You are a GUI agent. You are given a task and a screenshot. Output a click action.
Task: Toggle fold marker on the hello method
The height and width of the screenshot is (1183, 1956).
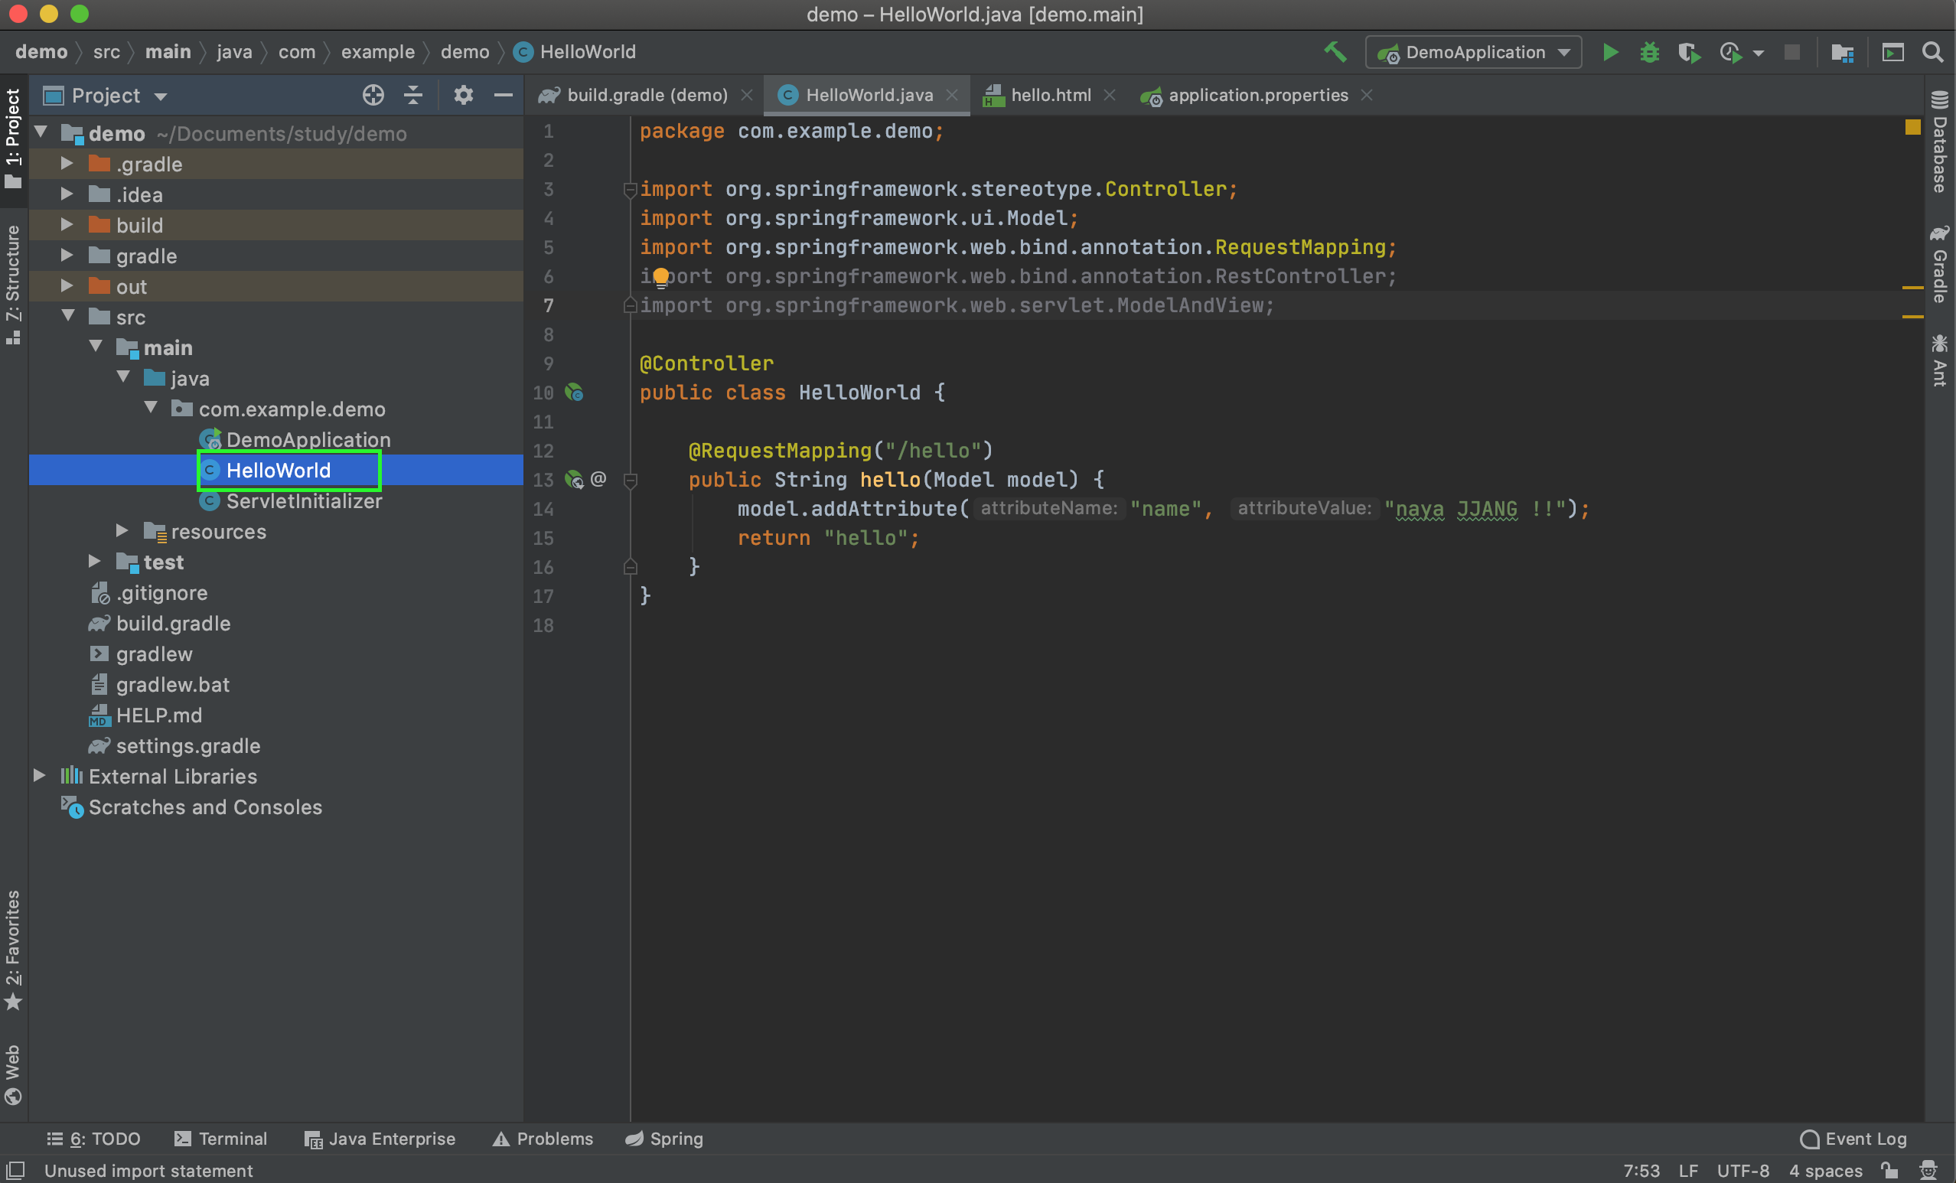click(x=631, y=480)
